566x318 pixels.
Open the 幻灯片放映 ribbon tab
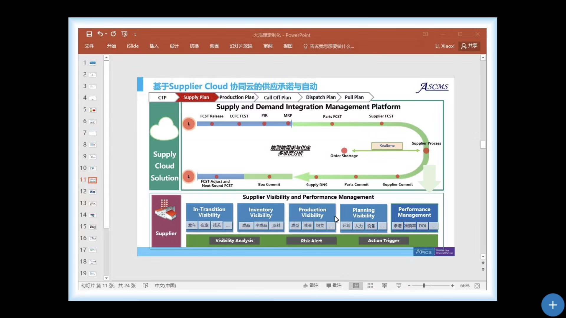[x=241, y=46]
